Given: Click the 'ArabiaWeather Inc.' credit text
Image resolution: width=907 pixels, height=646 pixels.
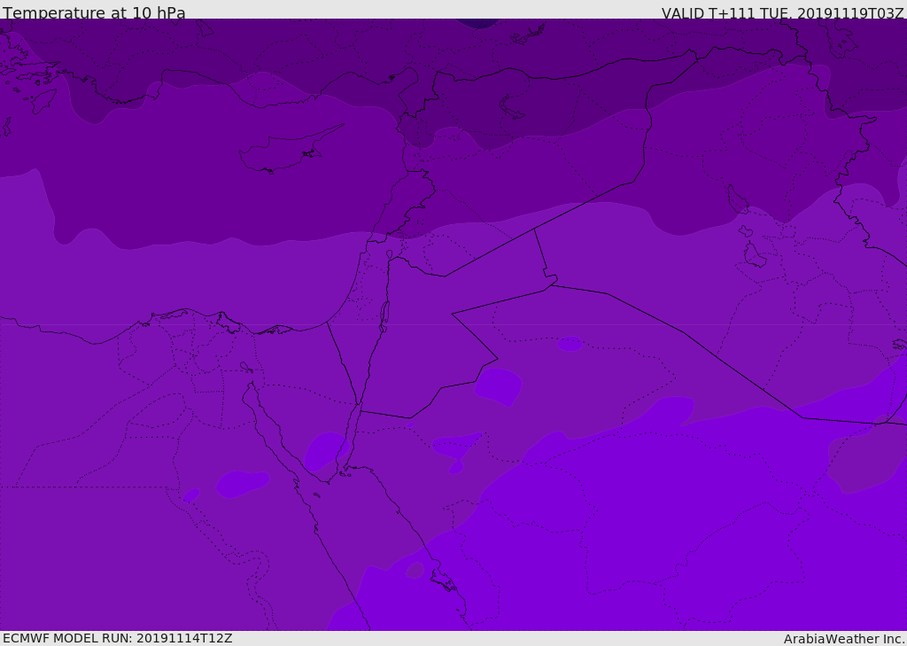Looking at the screenshot, I should pos(844,639).
